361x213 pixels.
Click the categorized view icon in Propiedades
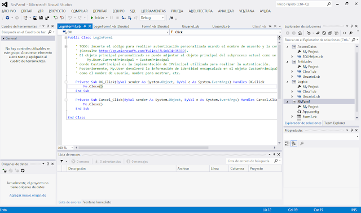287,144
